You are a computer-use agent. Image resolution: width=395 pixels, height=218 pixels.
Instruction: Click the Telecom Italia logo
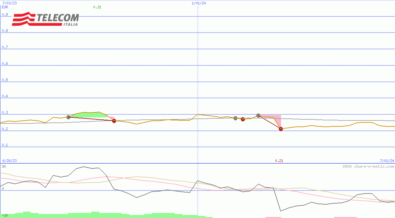coord(45,19)
